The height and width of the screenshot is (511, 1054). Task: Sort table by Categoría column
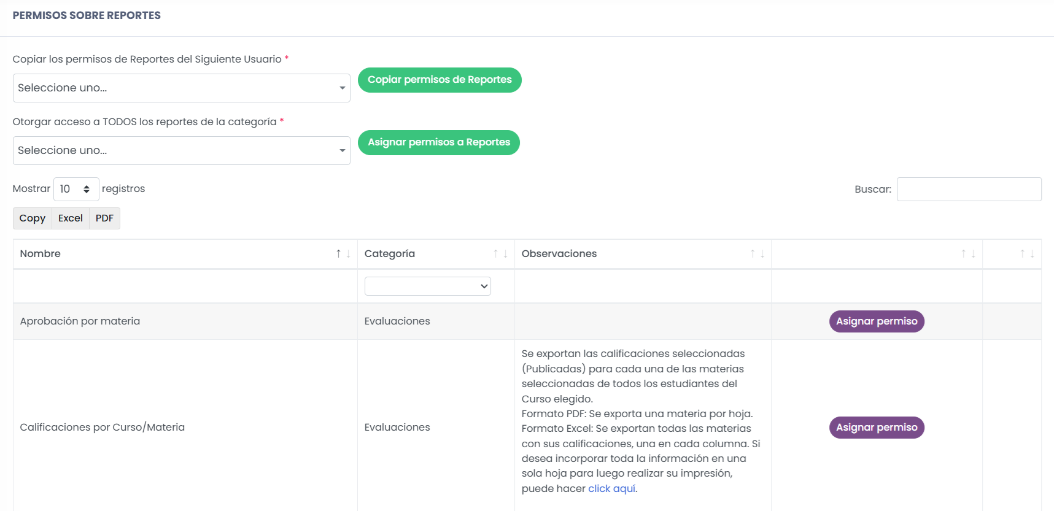(436, 254)
